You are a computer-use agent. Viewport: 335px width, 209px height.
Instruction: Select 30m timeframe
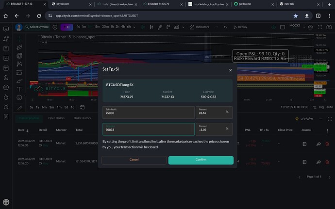coord(105,27)
